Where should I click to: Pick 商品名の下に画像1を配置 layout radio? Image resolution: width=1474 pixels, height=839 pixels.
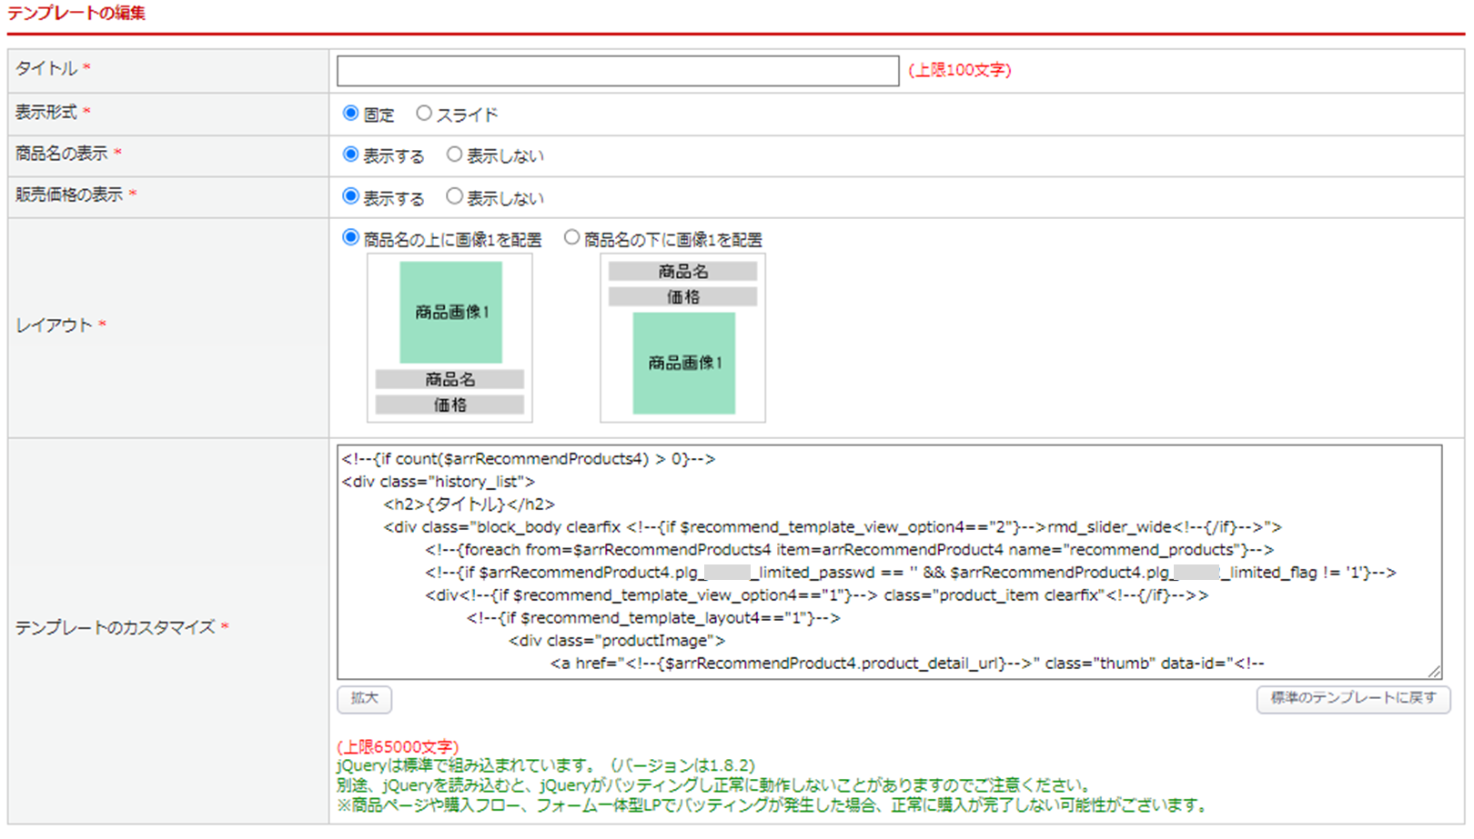(x=571, y=238)
